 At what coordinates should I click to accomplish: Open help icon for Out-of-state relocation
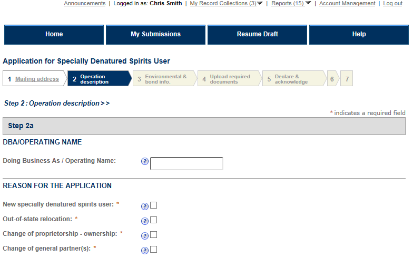click(x=145, y=221)
